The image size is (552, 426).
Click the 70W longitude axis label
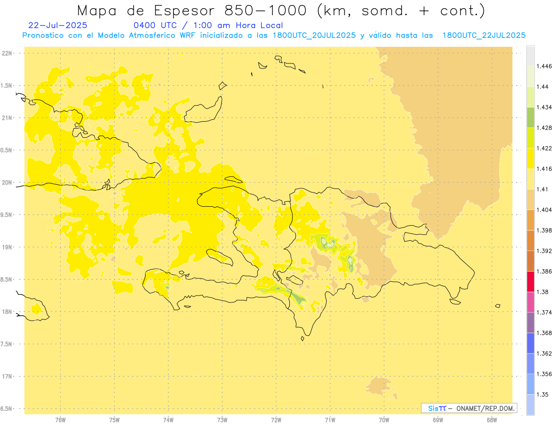click(x=384, y=420)
